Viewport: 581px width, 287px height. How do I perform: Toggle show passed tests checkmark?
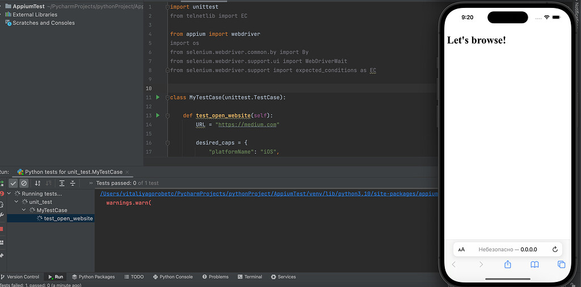(14, 183)
